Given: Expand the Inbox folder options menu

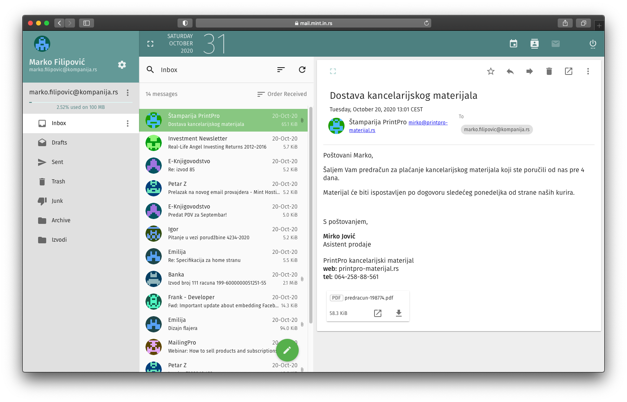Looking at the screenshot, I should pyautogui.click(x=128, y=123).
